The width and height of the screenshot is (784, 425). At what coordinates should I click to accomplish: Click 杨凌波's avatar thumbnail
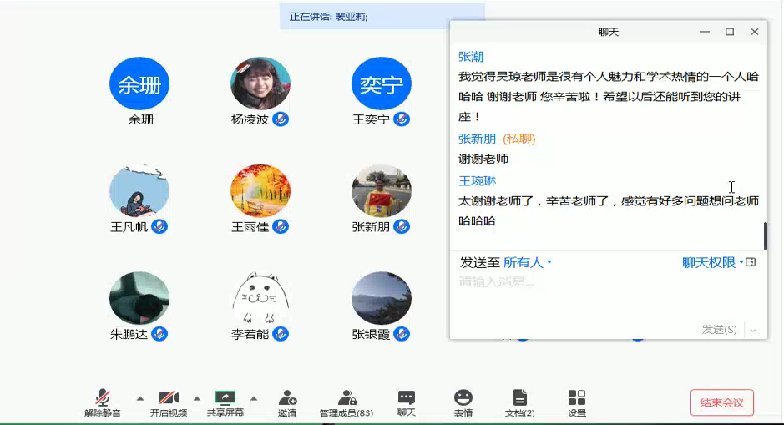[x=260, y=83]
